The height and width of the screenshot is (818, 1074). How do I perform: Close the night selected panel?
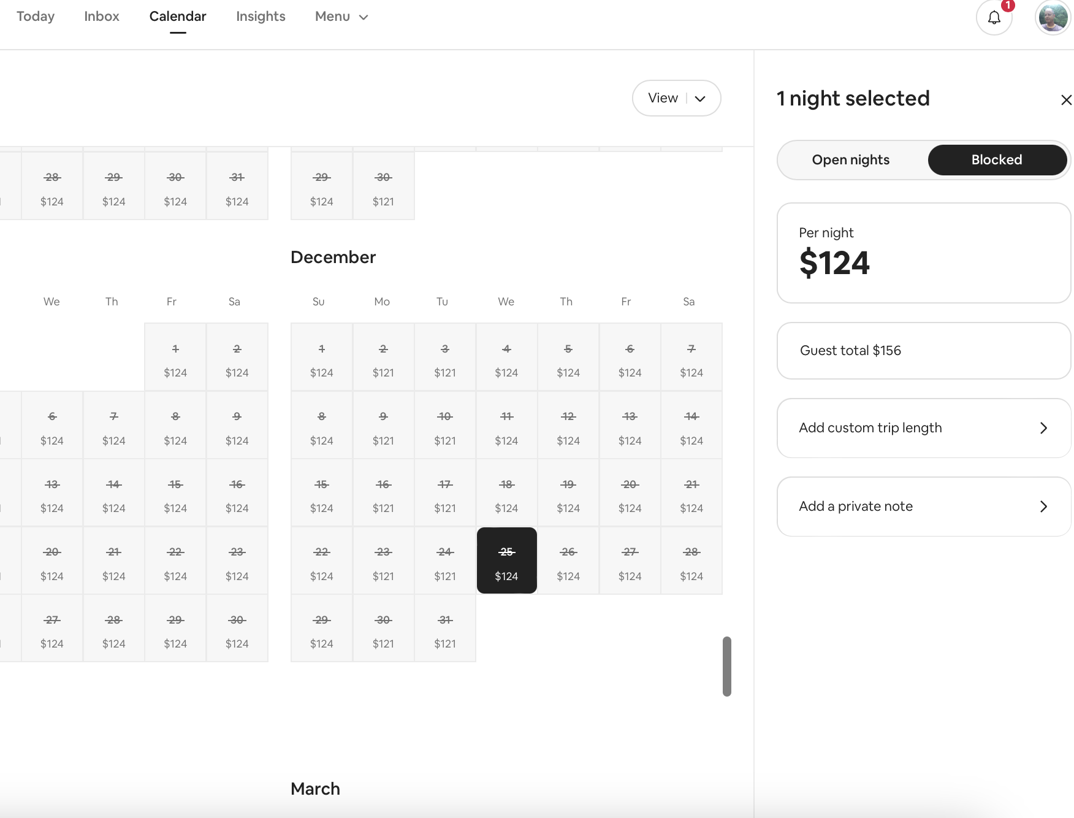[x=1066, y=100]
